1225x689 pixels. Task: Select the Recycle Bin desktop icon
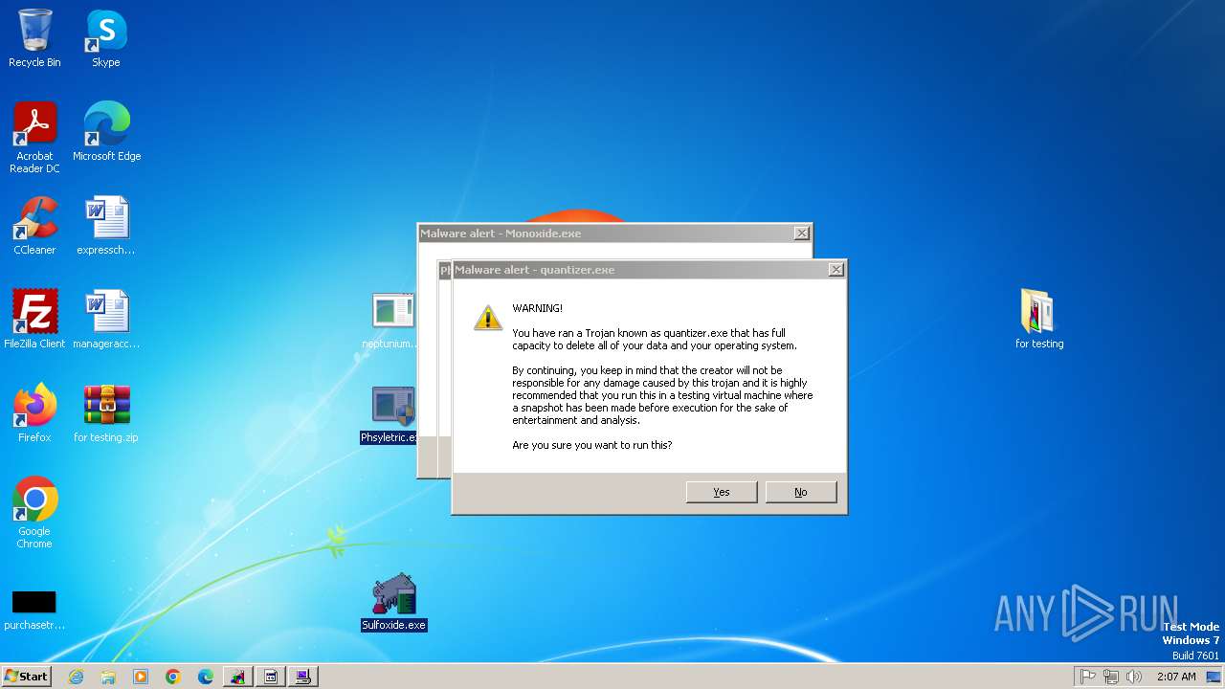[34, 39]
